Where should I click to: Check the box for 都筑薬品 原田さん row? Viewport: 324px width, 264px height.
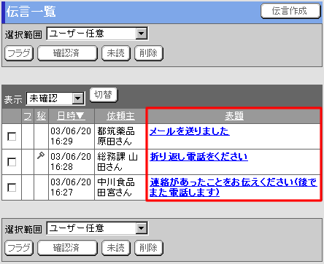coord(12,136)
